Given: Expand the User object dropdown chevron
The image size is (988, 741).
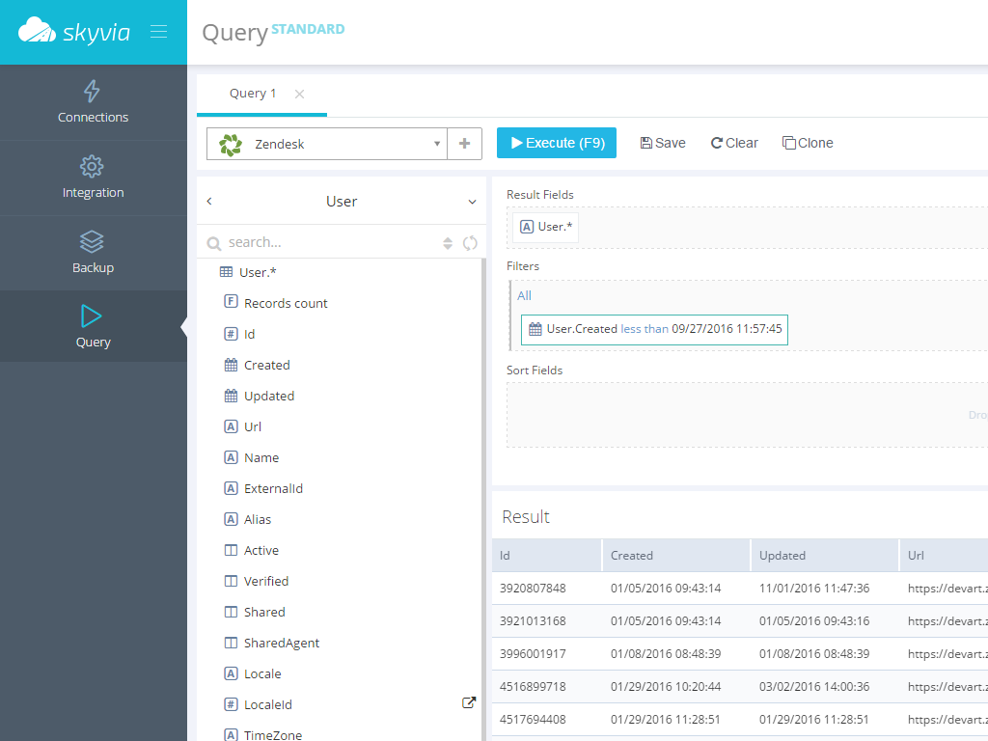Looking at the screenshot, I should (472, 202).
